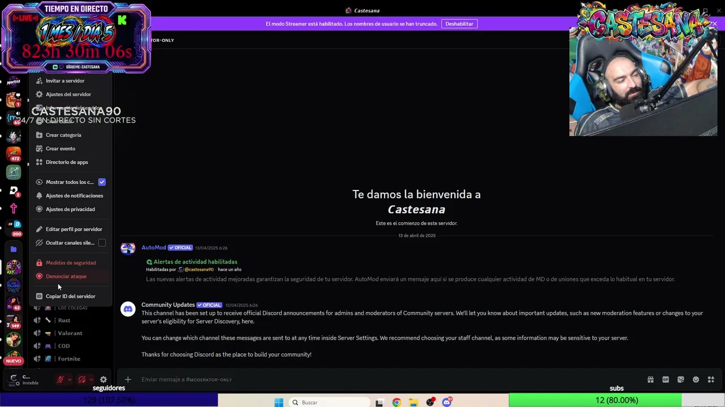
Task: Open Ajustes del servidor menu entry
Action: click(71, 94)
